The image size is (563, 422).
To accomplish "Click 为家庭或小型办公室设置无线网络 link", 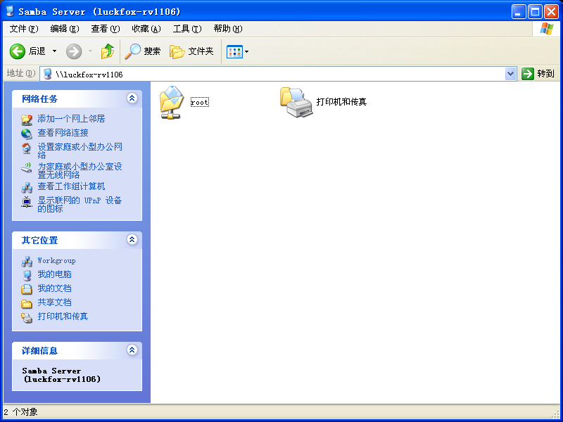I will tap(80, 170).
